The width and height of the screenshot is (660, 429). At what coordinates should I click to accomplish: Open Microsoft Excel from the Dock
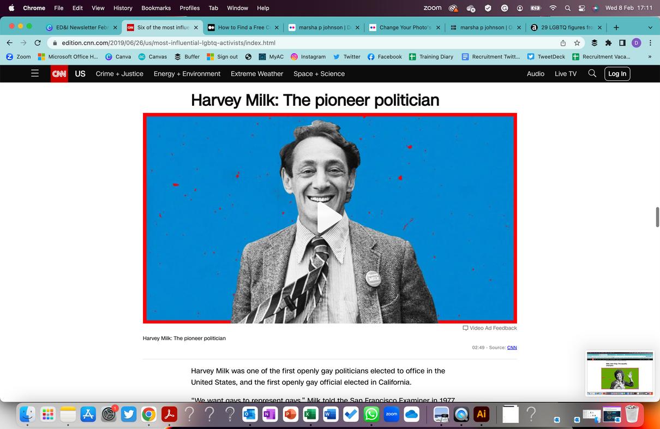pyautogui.click(x=311, y=415)
